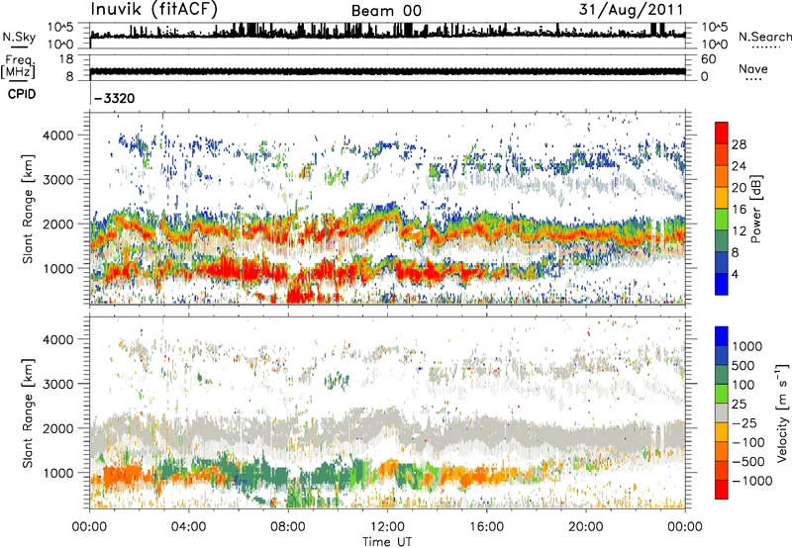The height and width of the screenshot is (548, 792).
Task: Select the CPID value '-3320'
Action: coord(114,98)
